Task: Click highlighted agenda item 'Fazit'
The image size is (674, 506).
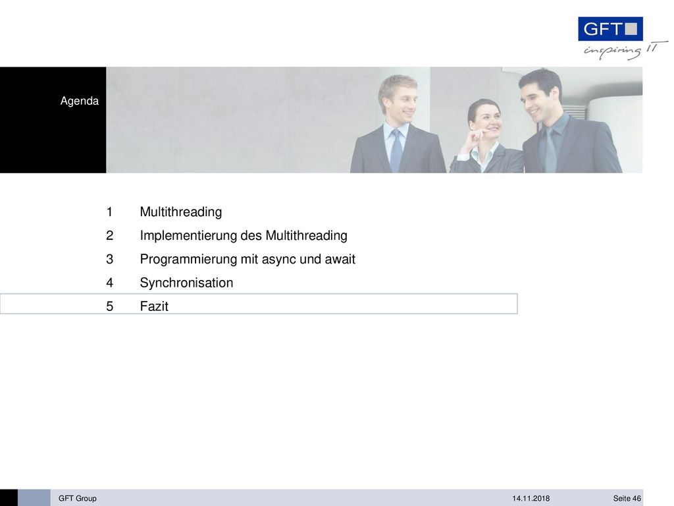Action: tap(258, 304)
